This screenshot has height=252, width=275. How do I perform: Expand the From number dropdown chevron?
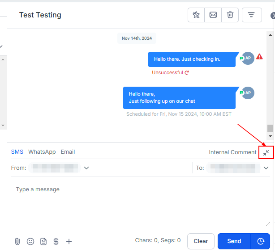point(86,168)
